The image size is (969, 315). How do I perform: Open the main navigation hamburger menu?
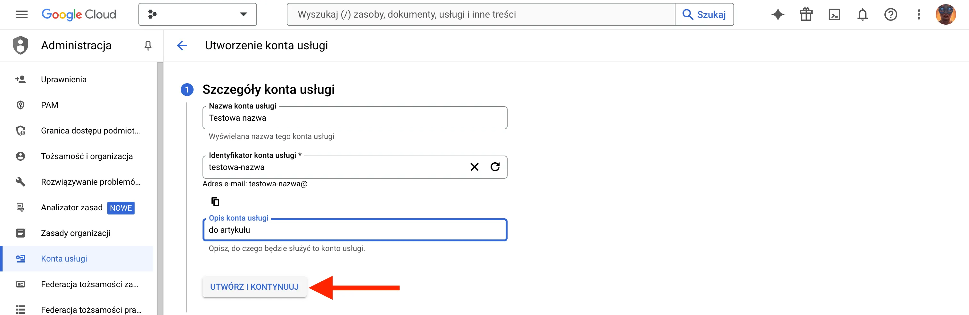pyautogui.click(x=22, y=15)
